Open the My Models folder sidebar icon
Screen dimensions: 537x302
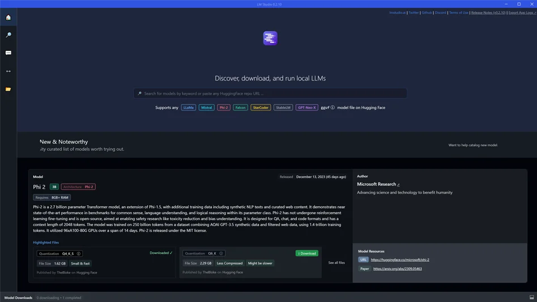(8, 89)
